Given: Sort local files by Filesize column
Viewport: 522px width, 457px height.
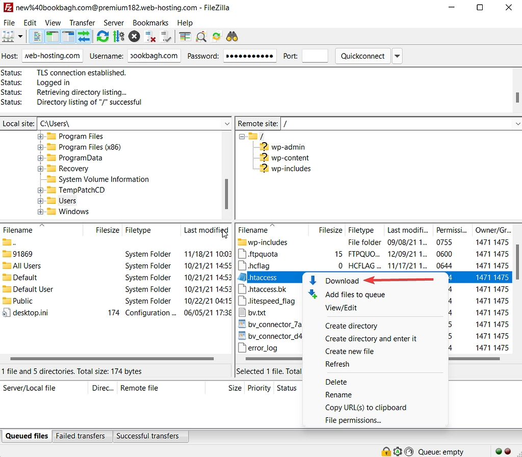Looking at the screenshot, I should tap(102, 230).
